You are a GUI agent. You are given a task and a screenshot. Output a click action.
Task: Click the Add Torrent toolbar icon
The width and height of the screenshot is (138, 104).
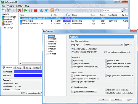tap(4, 10)
